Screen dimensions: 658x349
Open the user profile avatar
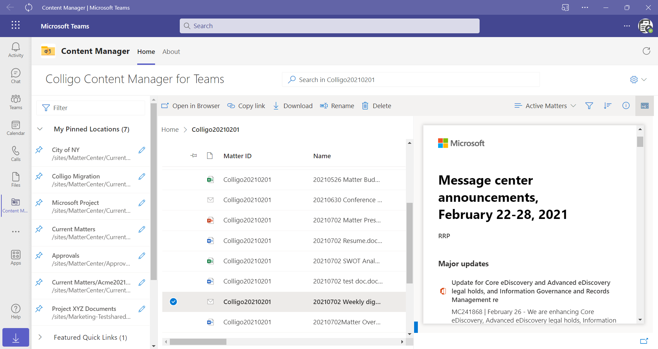(x=645, y=26)
